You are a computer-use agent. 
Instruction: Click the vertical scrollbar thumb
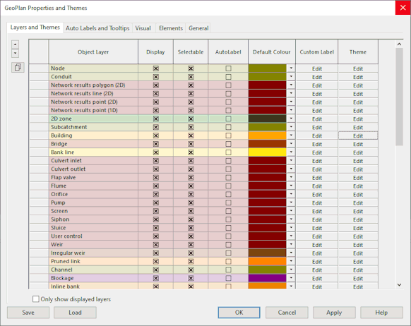pos(399,97)
